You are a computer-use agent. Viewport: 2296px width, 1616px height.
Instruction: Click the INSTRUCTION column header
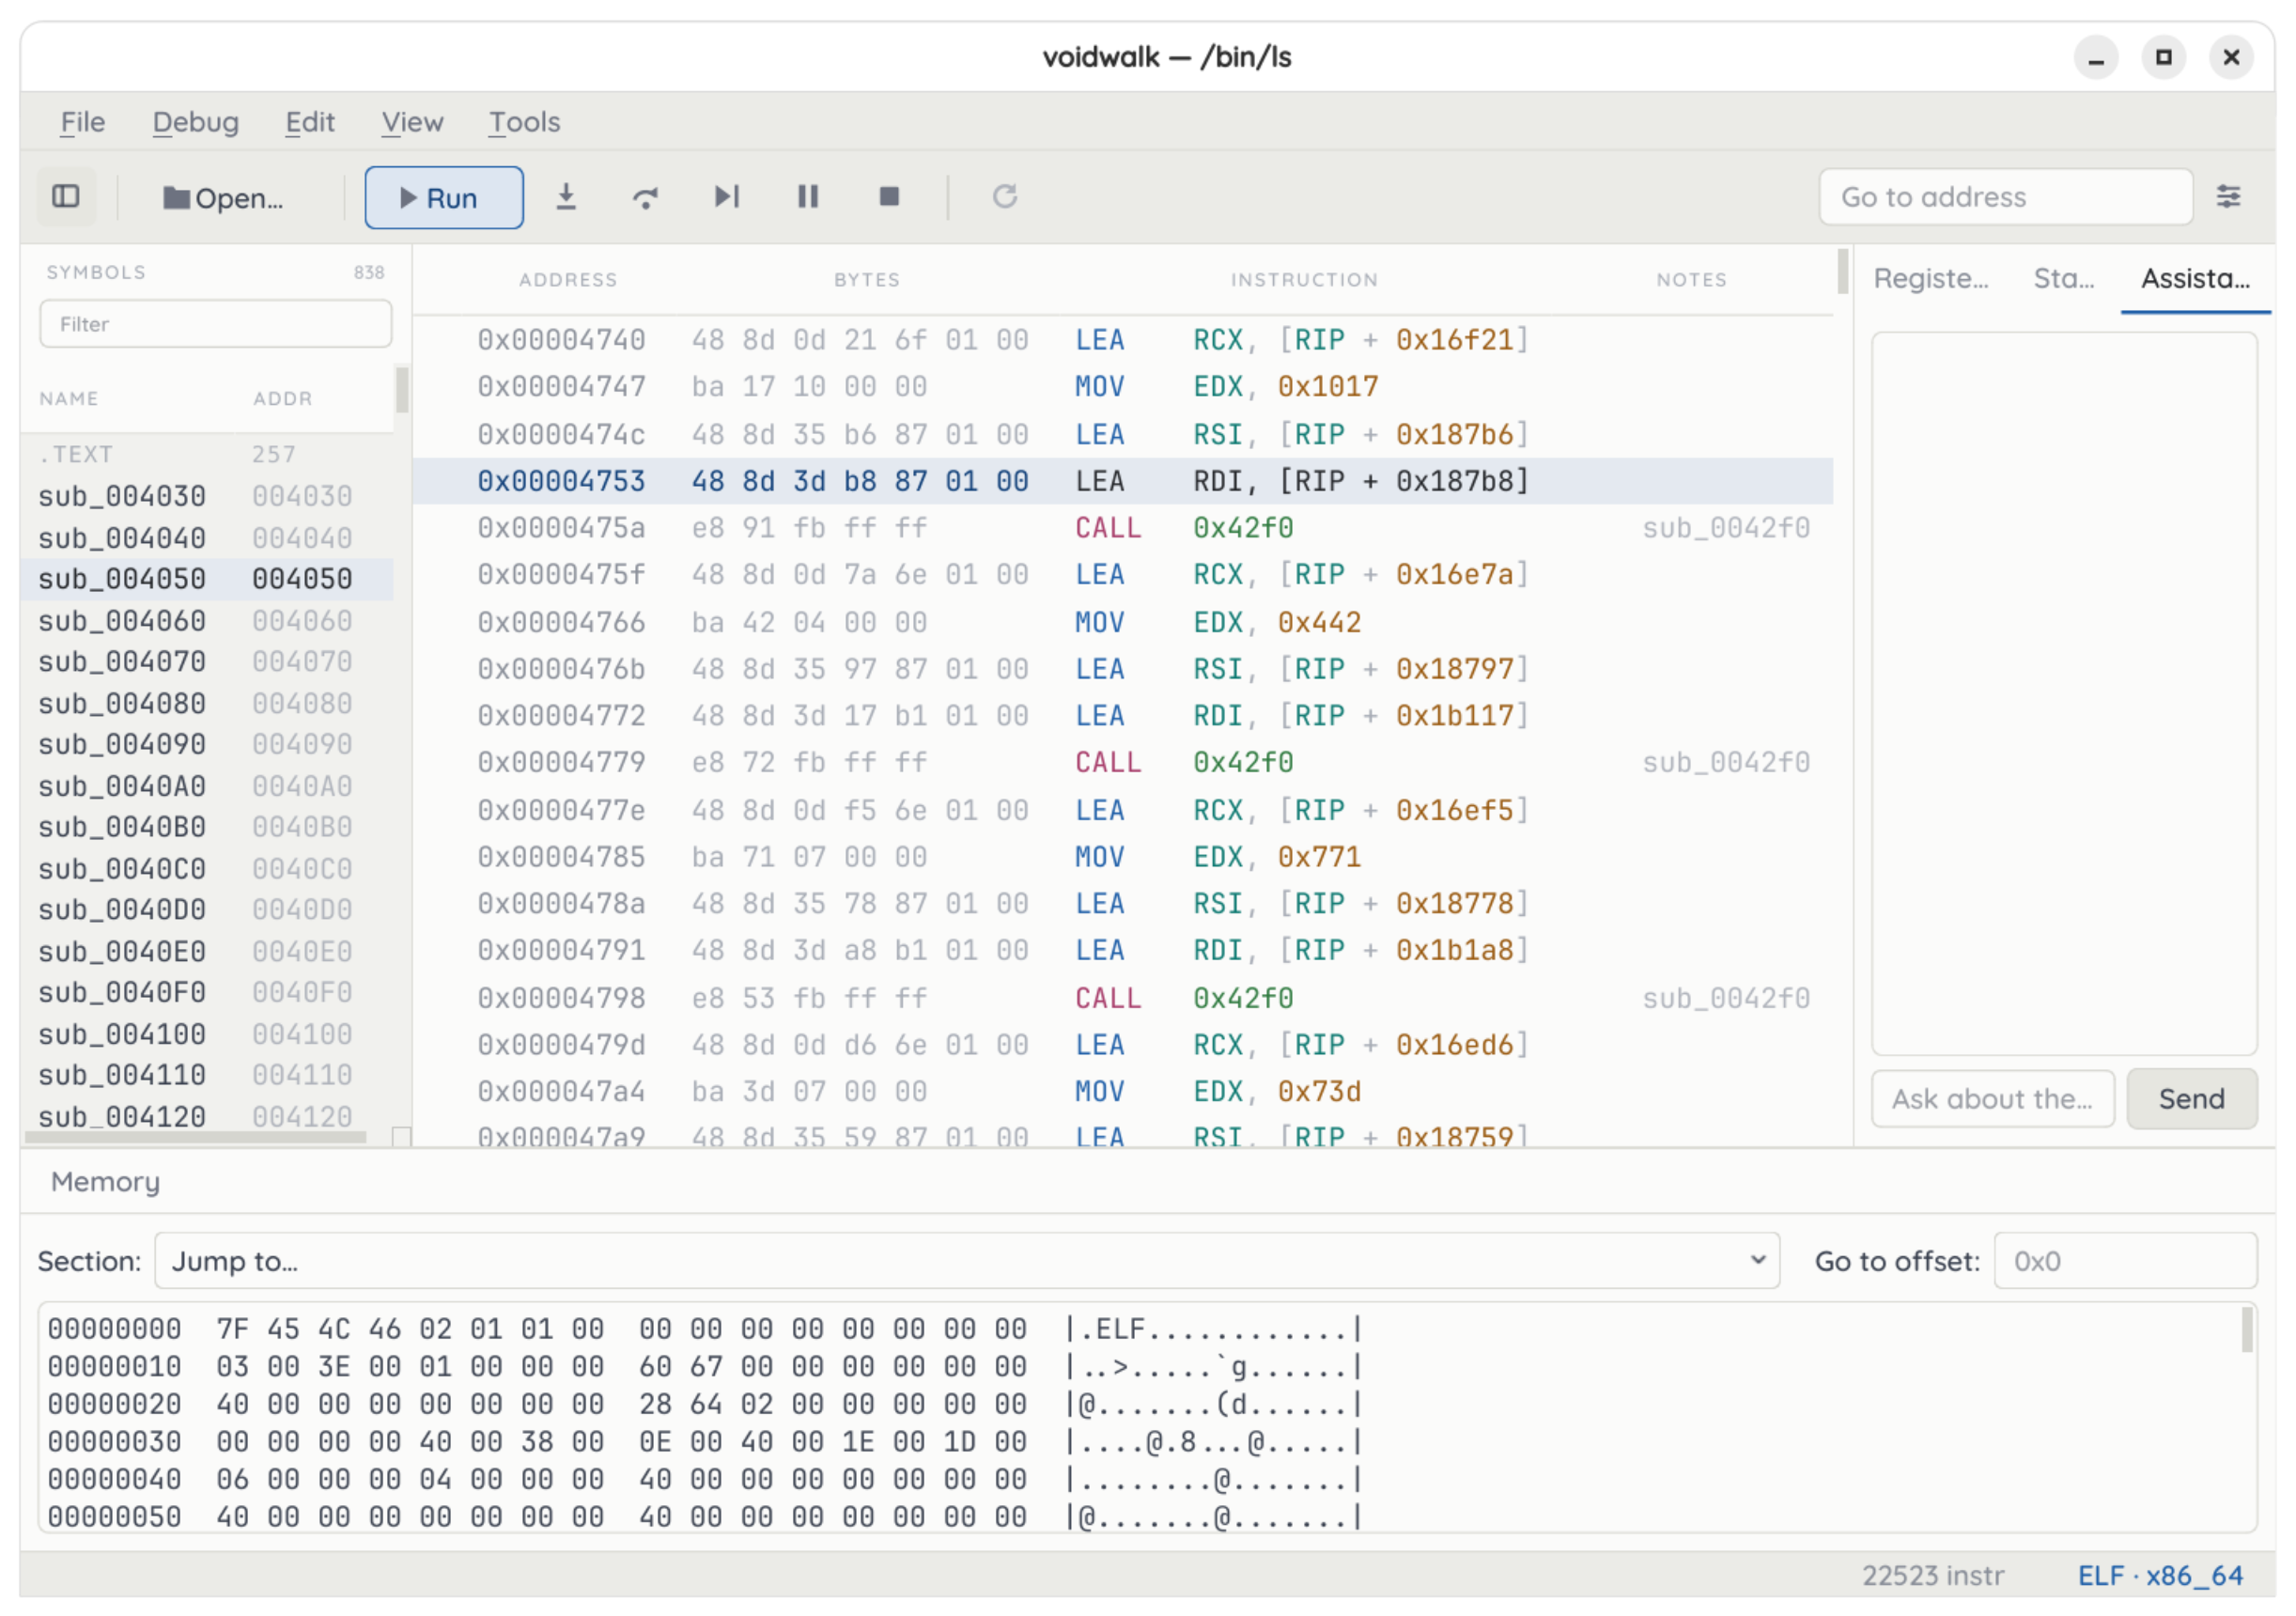coord(1304,280)
